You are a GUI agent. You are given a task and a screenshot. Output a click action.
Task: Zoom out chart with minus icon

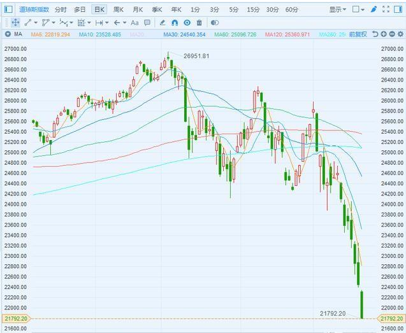tap(392, 34)
